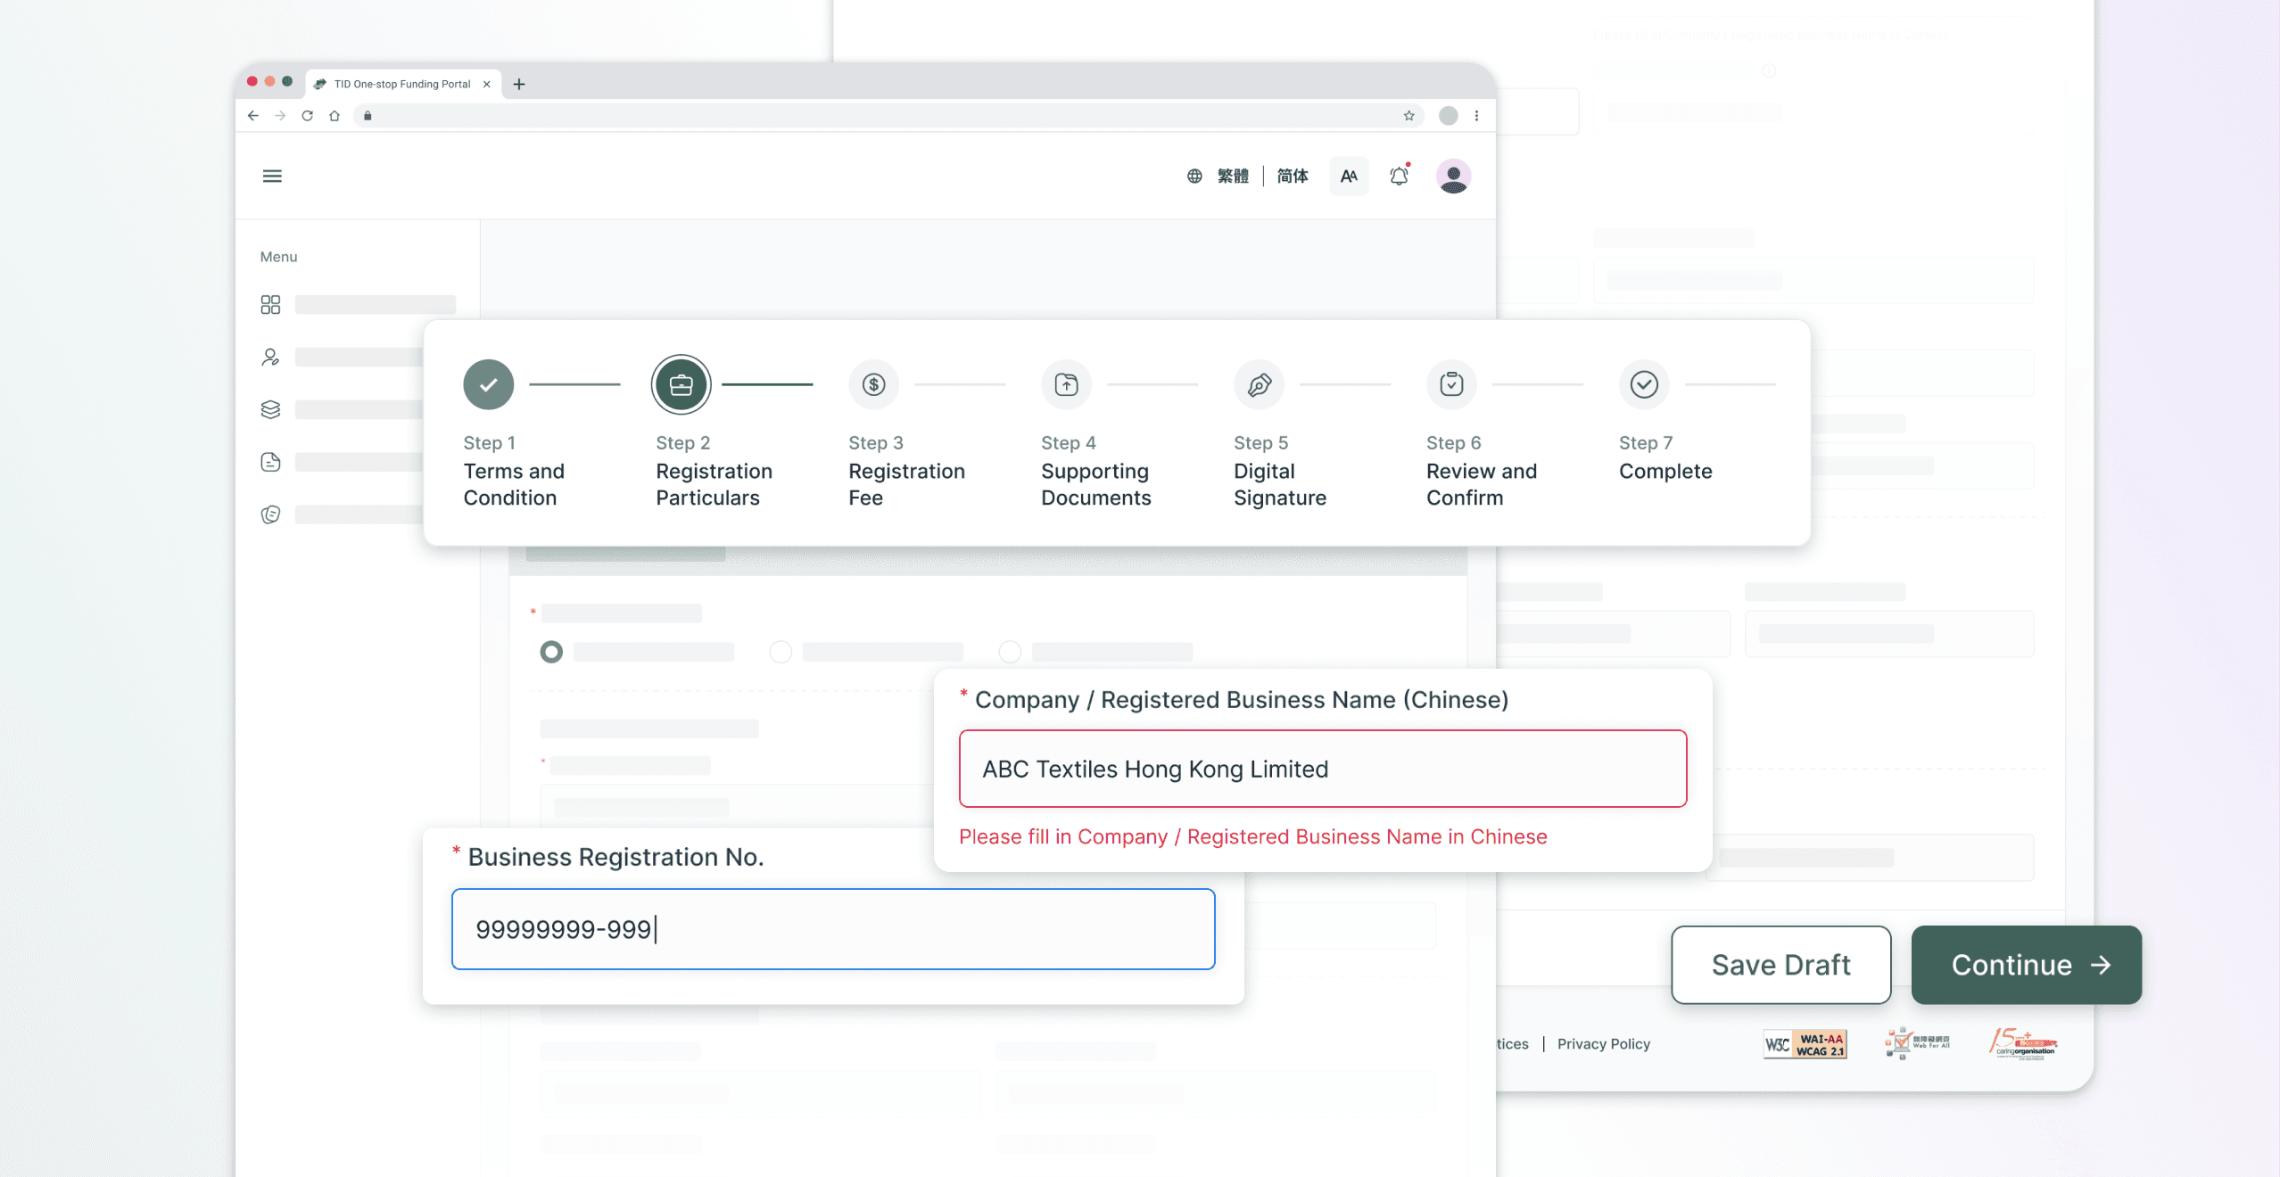This screenshot has width=2280, height=1177.
Task: Click the Step 3 Registration Fee dollar icon
Action: [873, 384]
